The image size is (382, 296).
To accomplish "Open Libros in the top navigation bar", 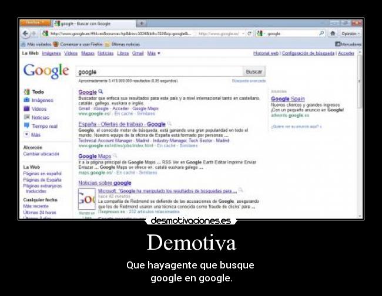I will click(123, 53).
